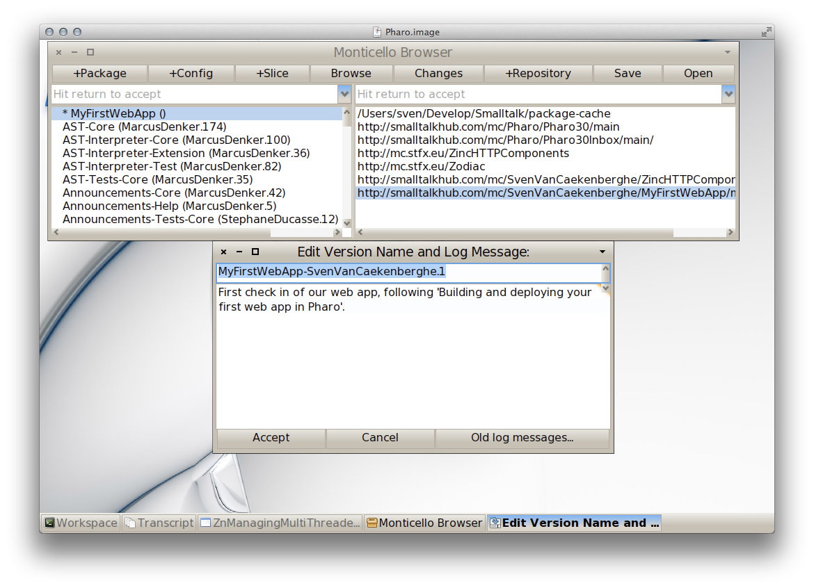Select AST-Interpreter-Core (MarcusDenker.100)
This screenshot has width=814, height=588.
pyautogui.click(x=197, y=140)
